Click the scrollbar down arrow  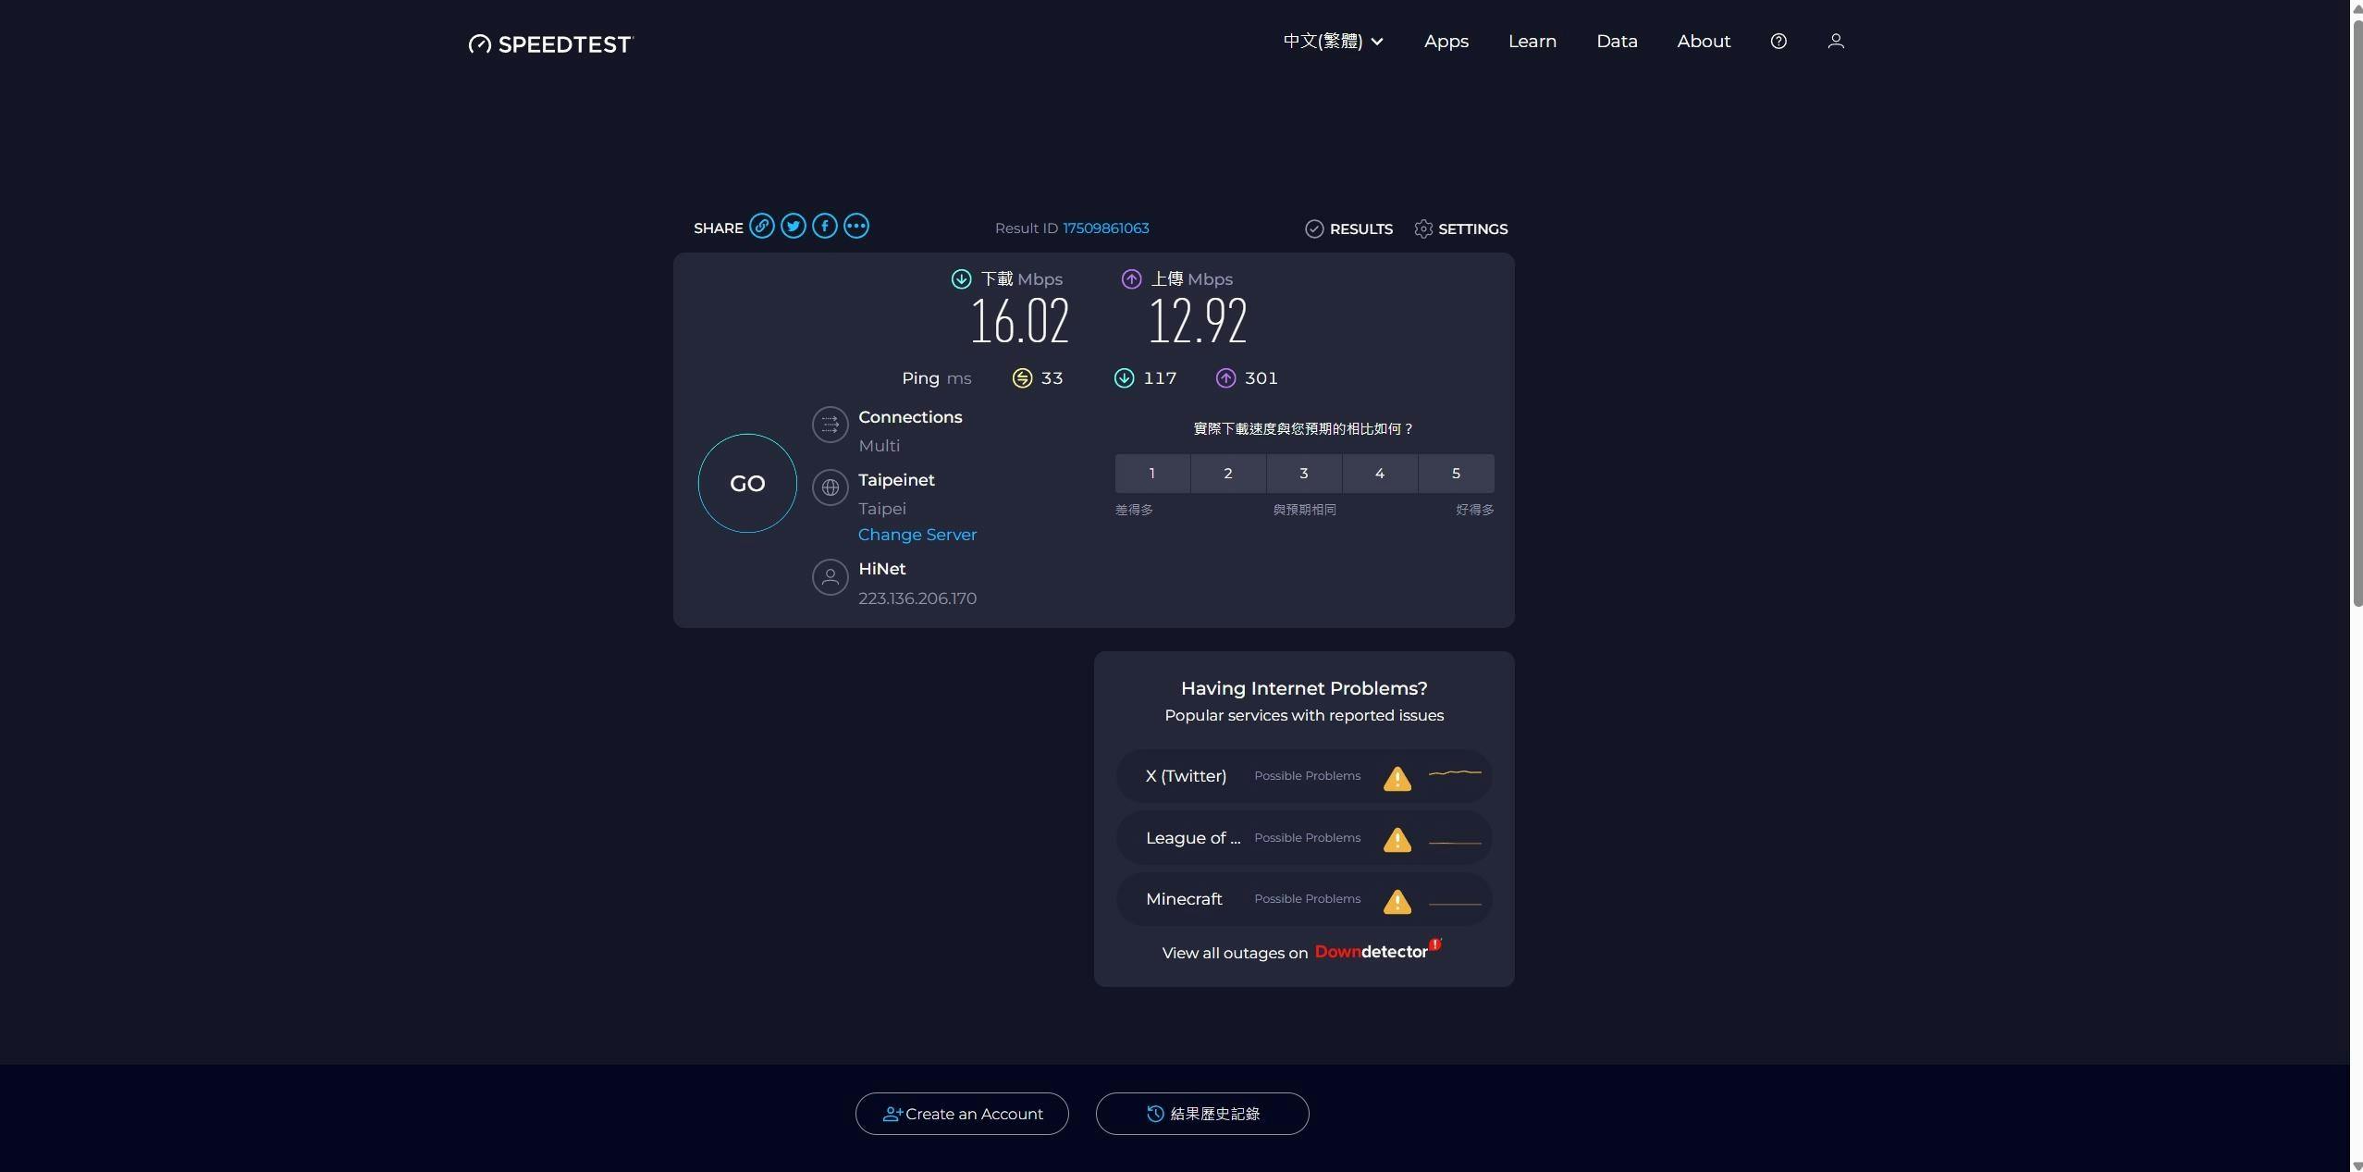[x=2357, y=1166]
